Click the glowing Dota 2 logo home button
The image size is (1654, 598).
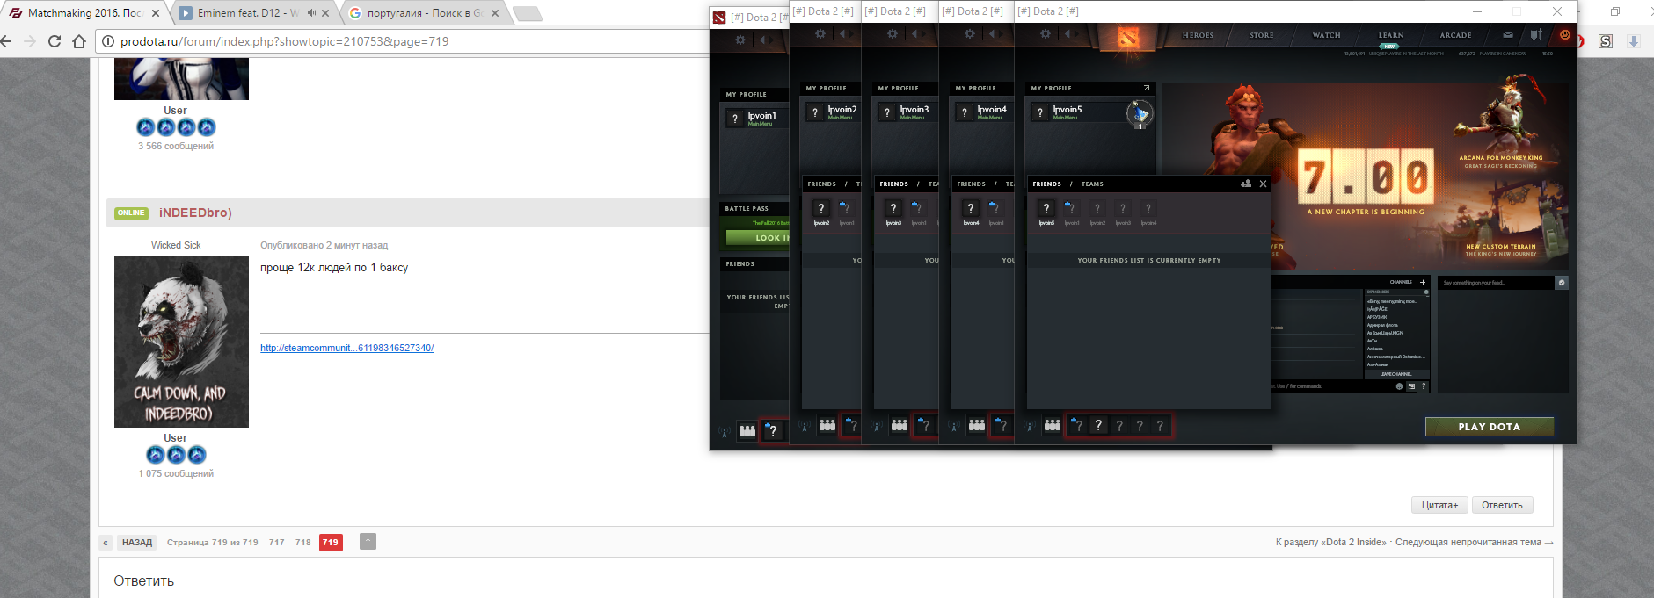point(1129,37)
